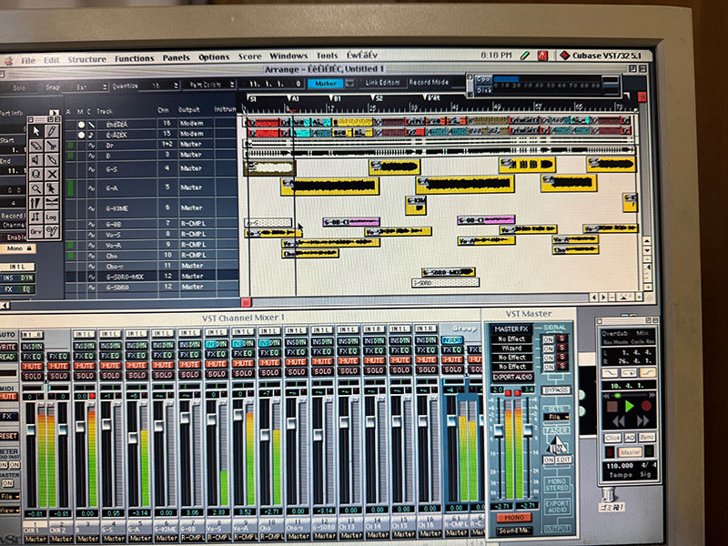The width and height of the screenshot is (728, 546).
Task: Click the A1 marker on the arrange ruler
Action: point(294,99)
